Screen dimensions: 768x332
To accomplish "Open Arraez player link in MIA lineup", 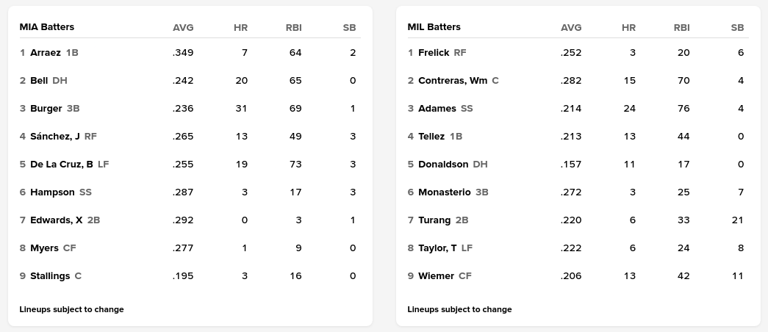I will click(x=46, y=53).
